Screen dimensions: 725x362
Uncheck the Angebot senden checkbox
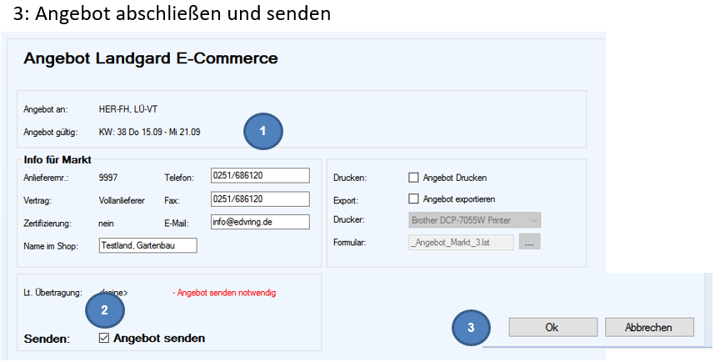click(103, 338)
